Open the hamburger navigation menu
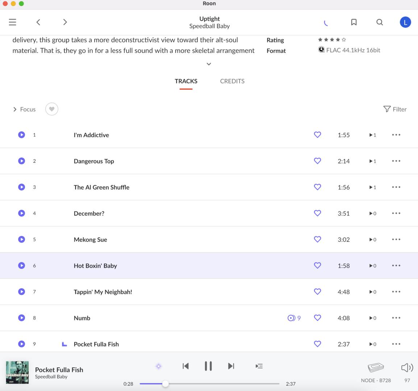This screenshot has width=418, height=391. (13, 22)
